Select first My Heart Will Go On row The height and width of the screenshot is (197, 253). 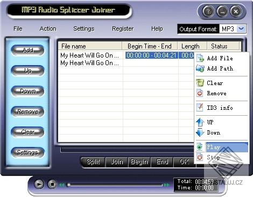pyautogui.click(x=89, y=55)
